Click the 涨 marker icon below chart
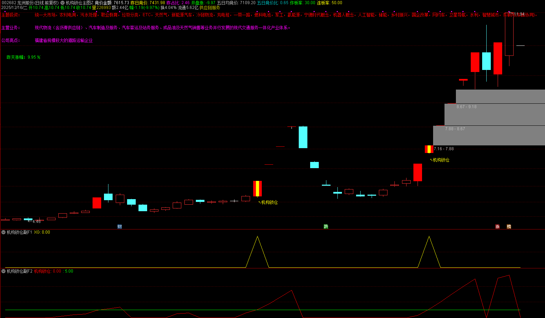Image resolution: width=545 pixels, height=318 pixels. click(x=497, y=226)
